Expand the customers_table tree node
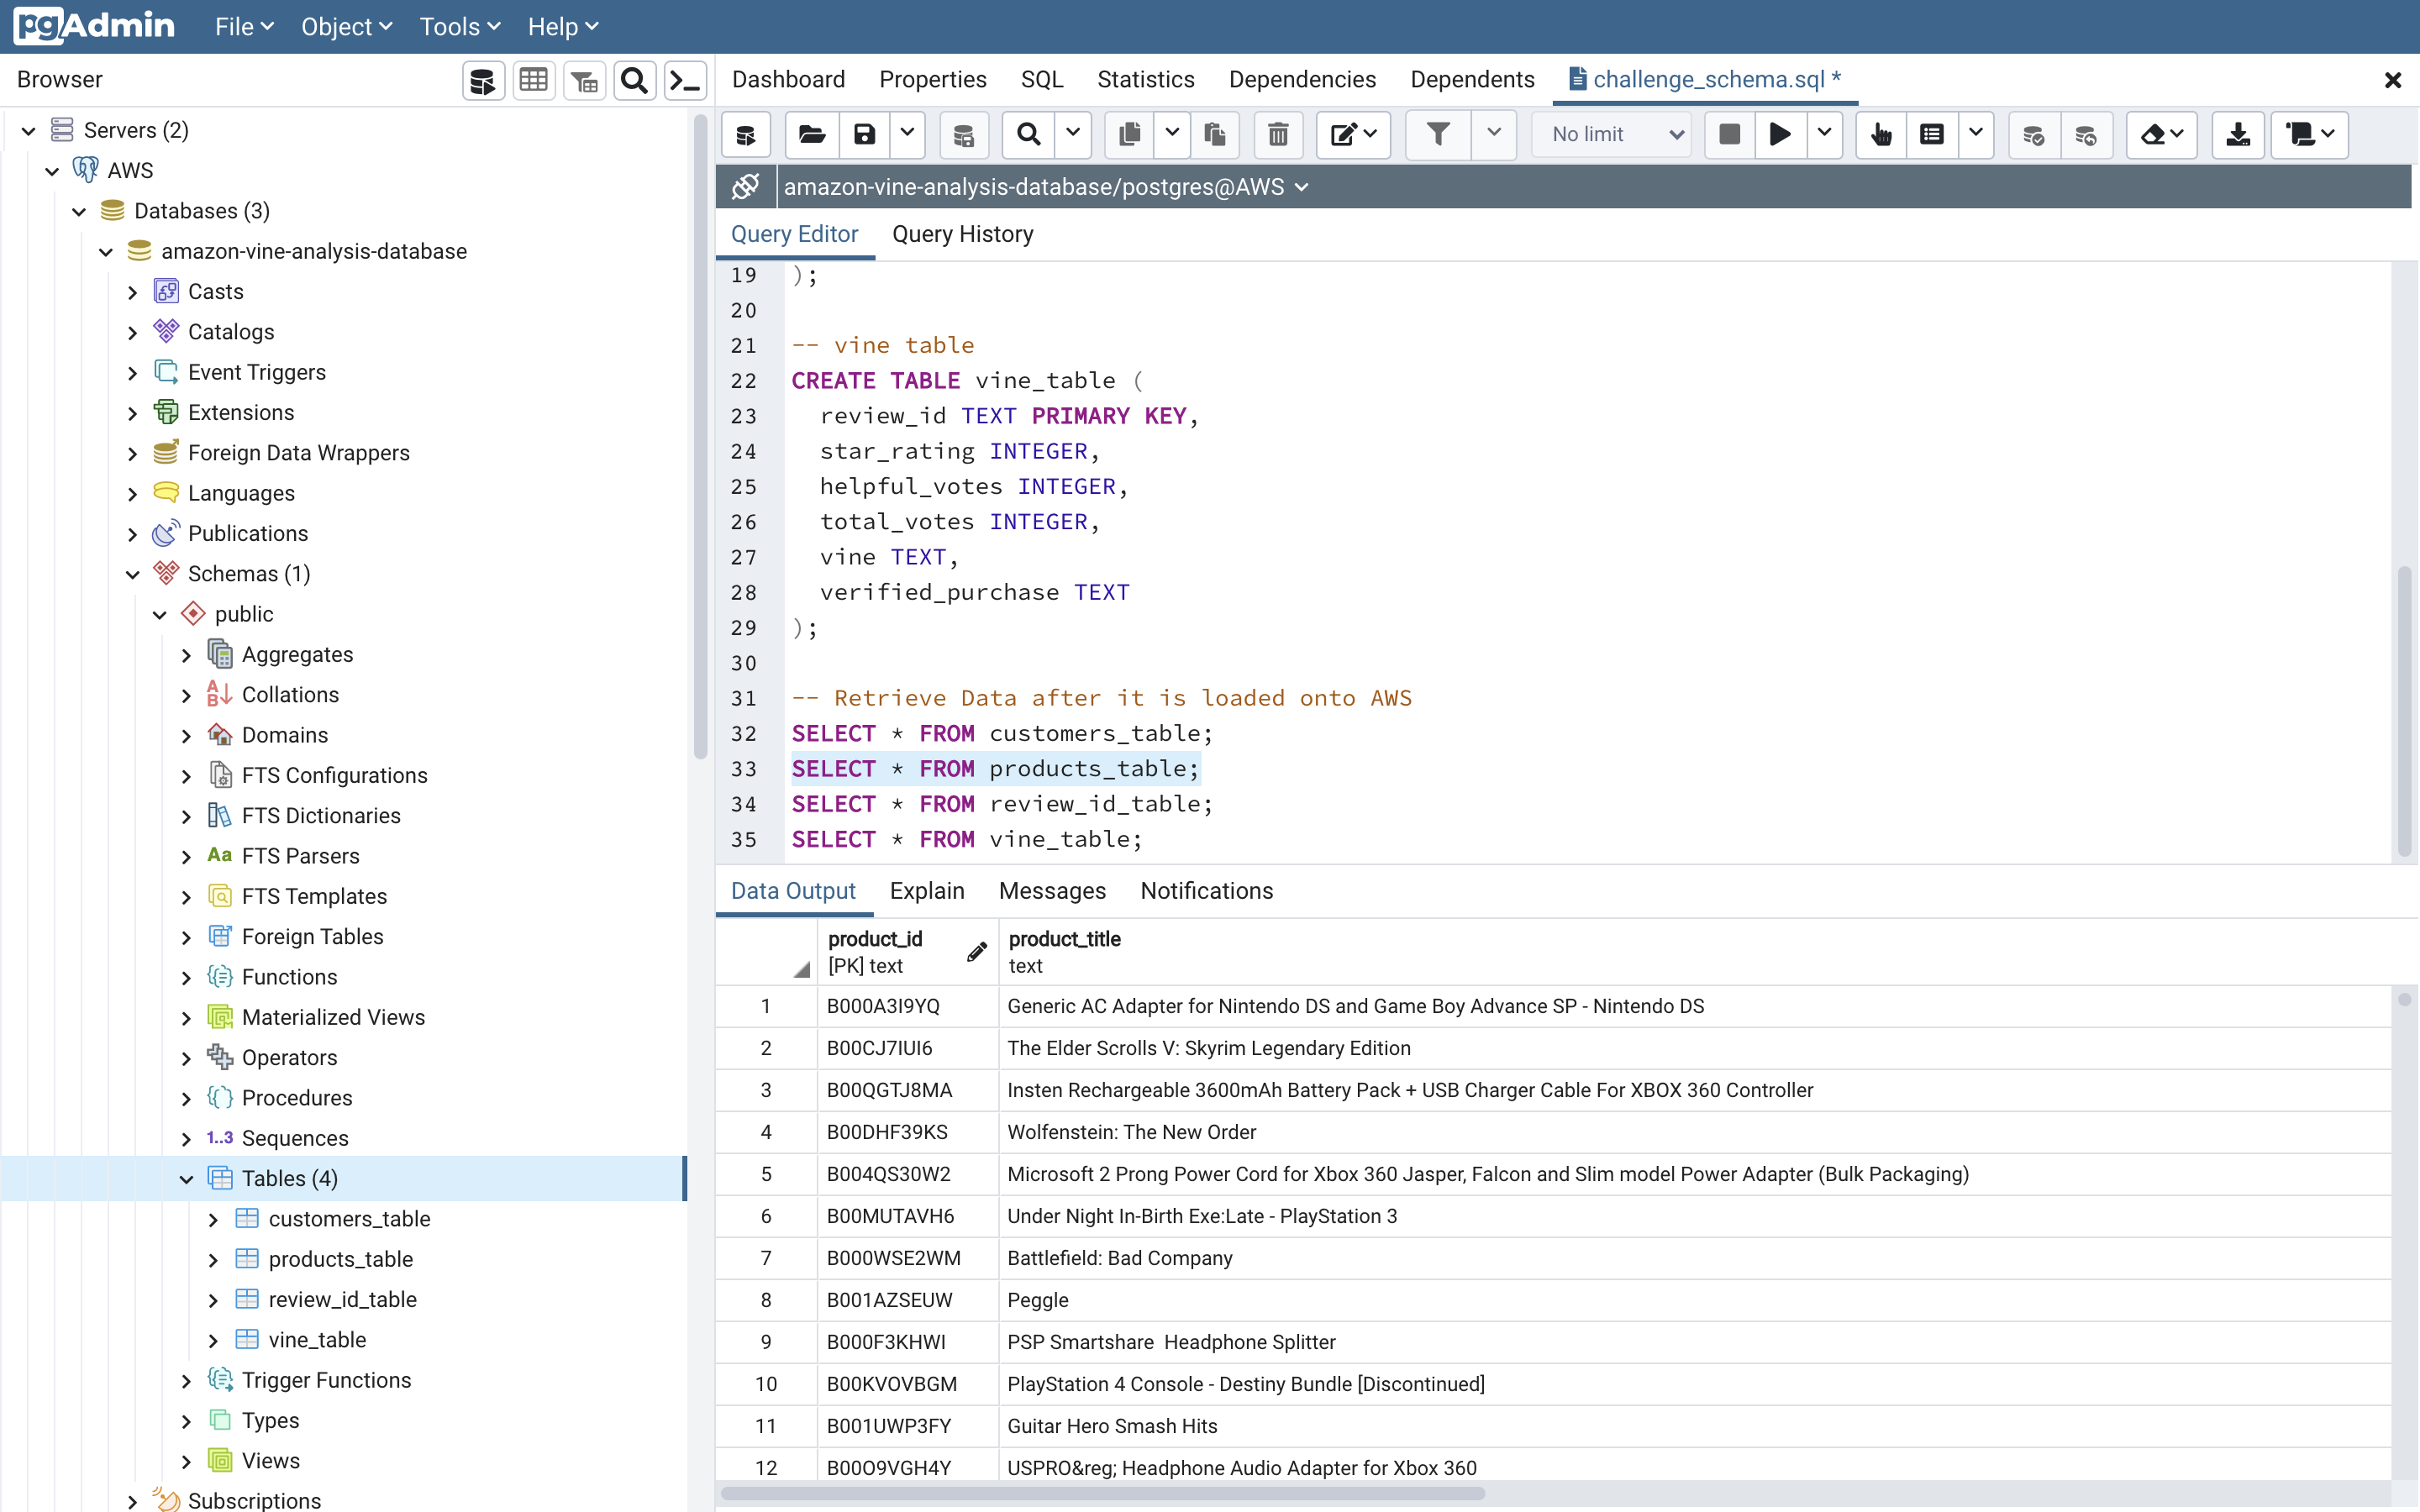Screen dimensions: 2420x1512 [x=213, y=1219]
